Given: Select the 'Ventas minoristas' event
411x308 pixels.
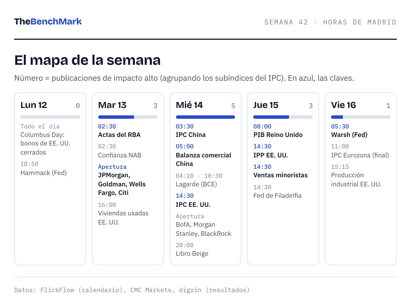Looking at the screenshot, I should click(280, 175).
